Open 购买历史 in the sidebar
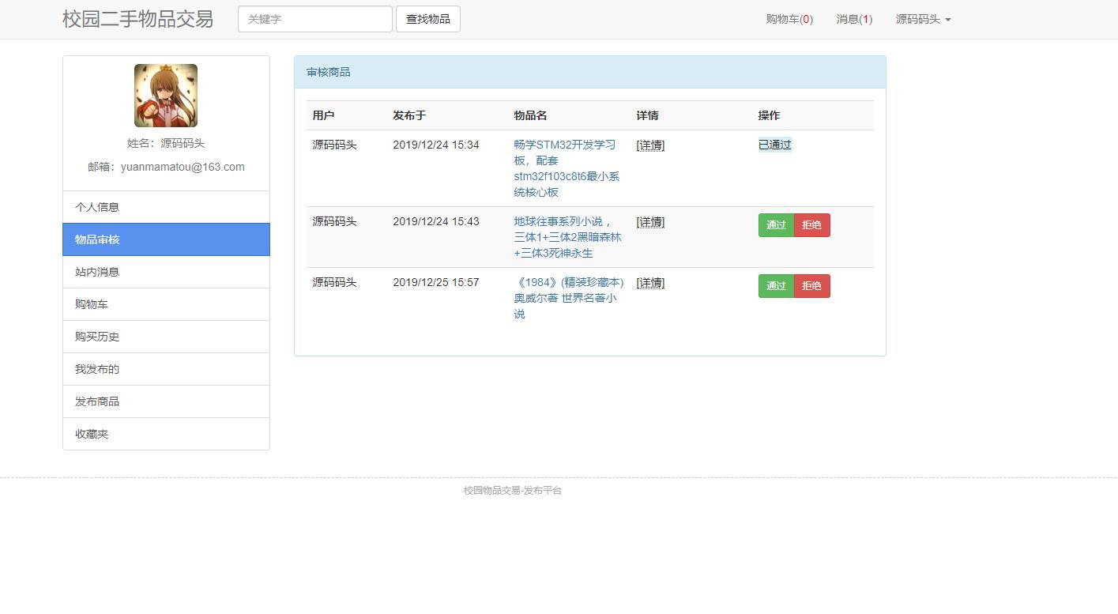 pyautogui.click(x=166, y=337)
